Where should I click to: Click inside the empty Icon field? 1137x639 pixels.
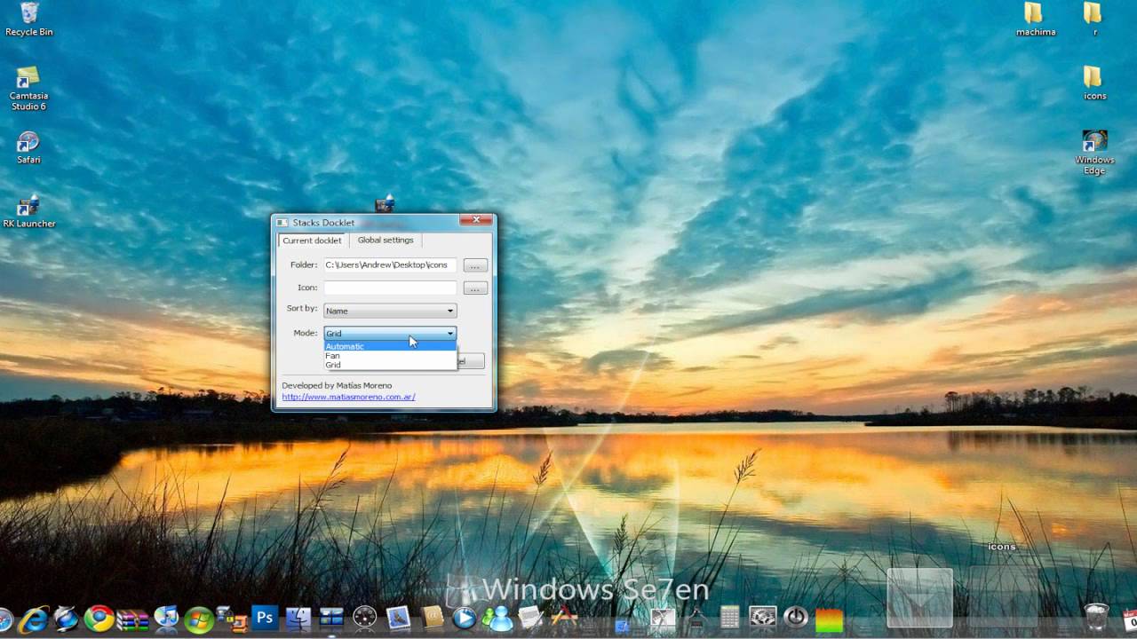(389, 287)
